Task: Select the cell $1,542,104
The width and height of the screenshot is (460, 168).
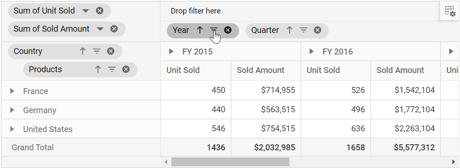Action: [x=406, y=90]
